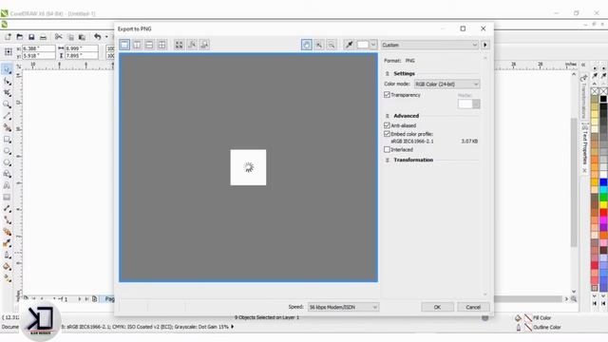Select the full preview layout icon

pyautogui.click(x=124, y=45)
